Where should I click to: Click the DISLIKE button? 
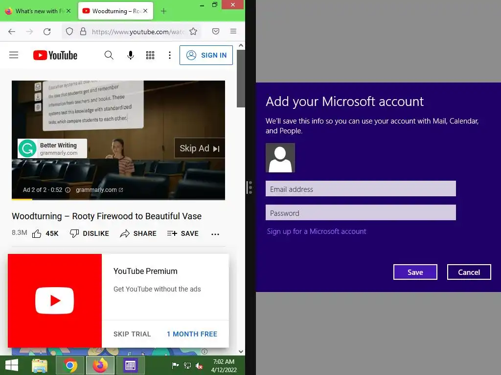point(90,234)
